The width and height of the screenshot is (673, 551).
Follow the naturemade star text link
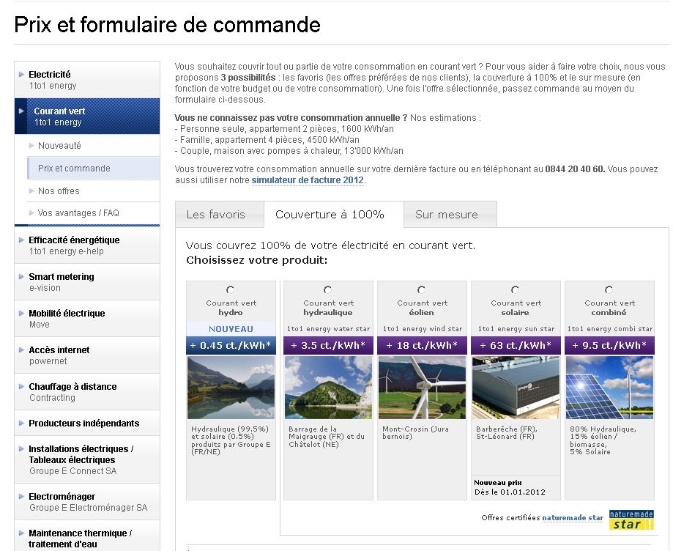(573, 518)
